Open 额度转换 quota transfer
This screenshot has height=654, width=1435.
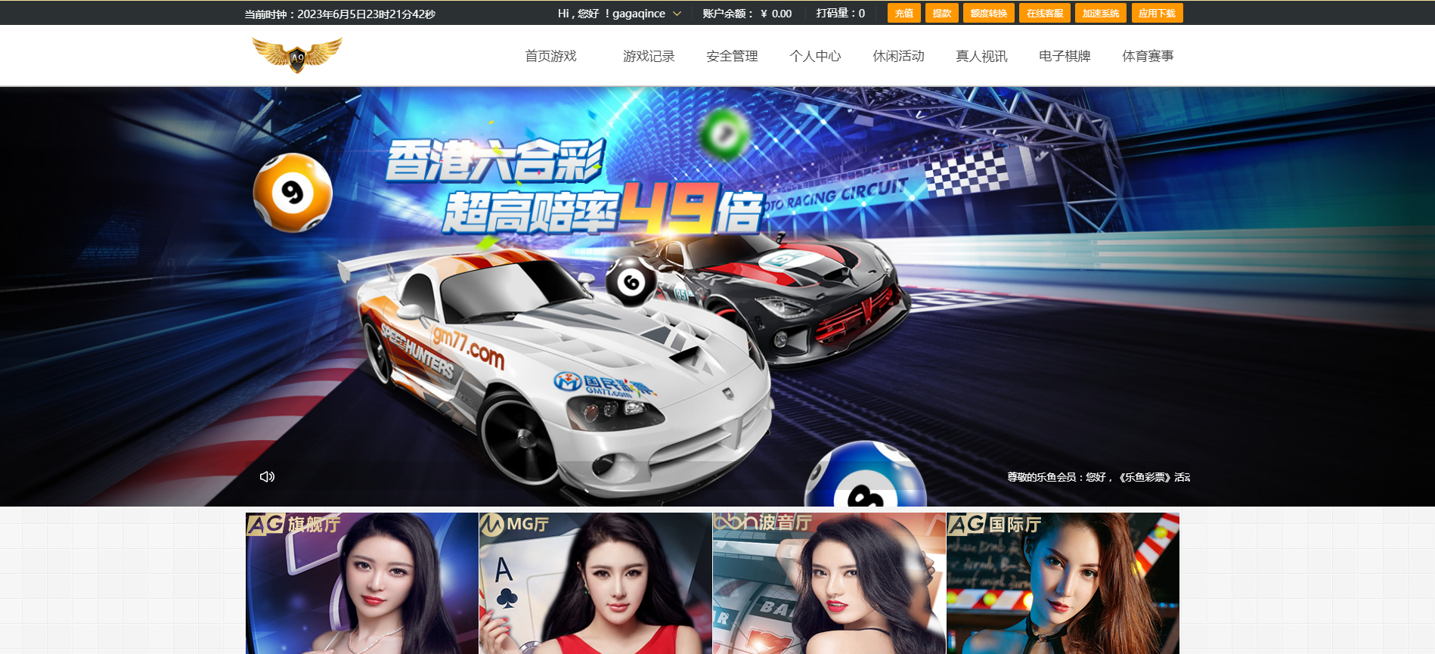point(988,14)
